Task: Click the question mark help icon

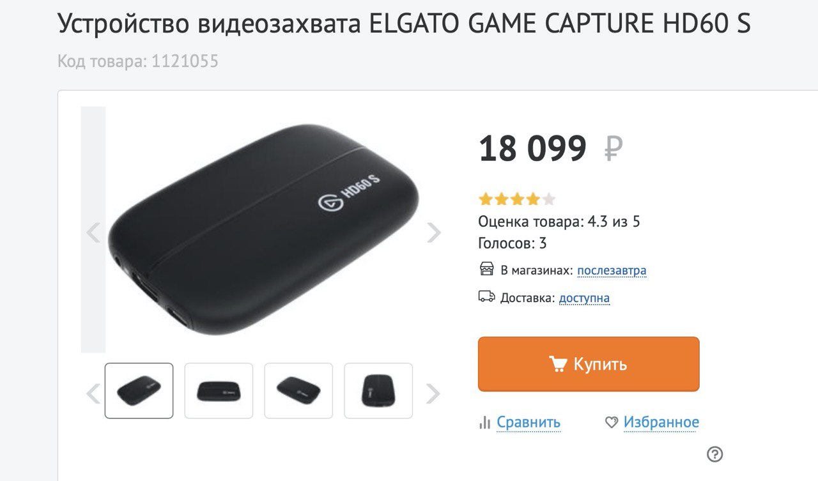Action: tap(715, 454)
